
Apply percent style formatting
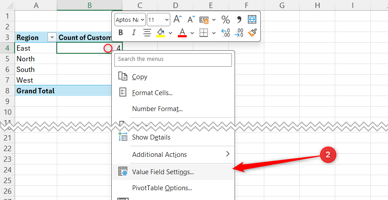[225, 20]
